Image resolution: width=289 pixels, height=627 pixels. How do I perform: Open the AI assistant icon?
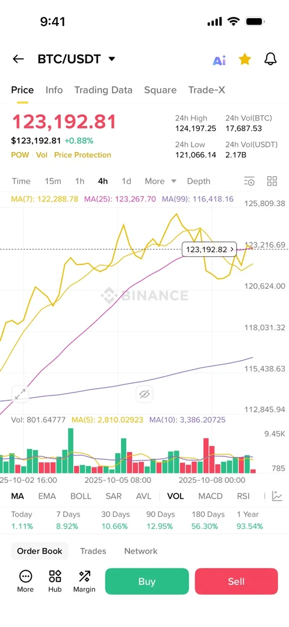[219, 60]
